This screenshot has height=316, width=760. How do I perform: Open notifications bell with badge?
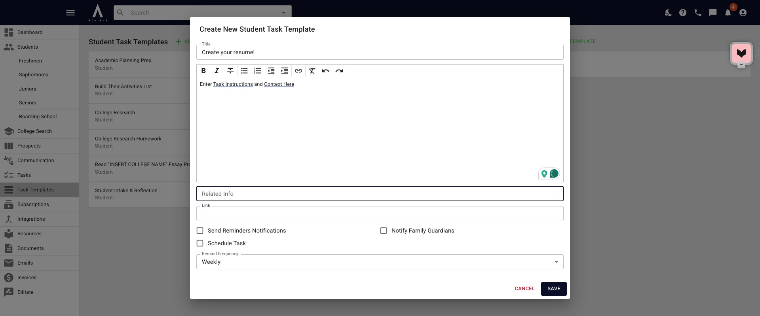coord(728,13)
